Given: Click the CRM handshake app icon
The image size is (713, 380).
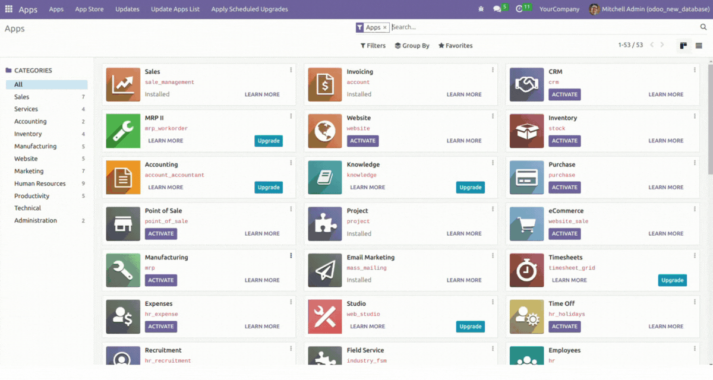Looking at the screenshot, I should pos(526,84).
